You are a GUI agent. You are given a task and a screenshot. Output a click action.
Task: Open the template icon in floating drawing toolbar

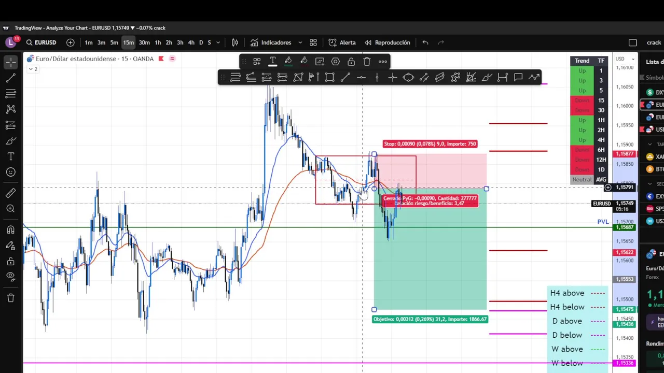[x=257, y=62]
